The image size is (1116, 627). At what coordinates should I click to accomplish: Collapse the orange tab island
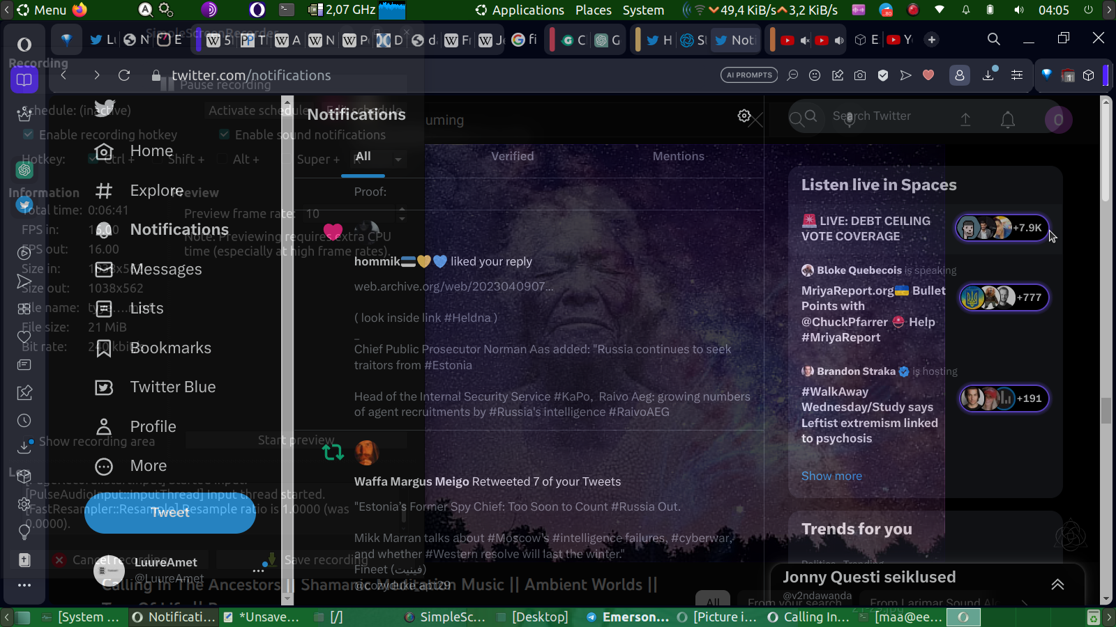click(771, 40)
